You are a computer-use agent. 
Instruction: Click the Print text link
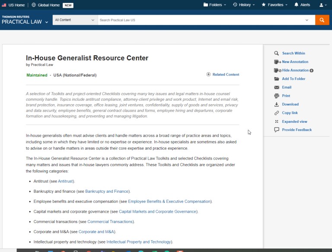(286, 96)
